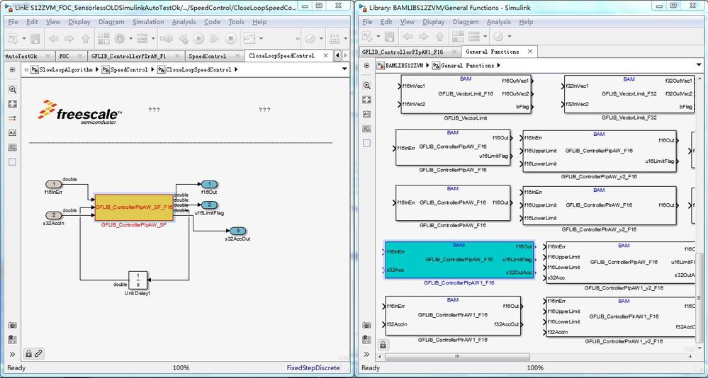Click the Model Advisor checkmark icon in the model window
The image size is (708, 378).
[x=310, y=38]
